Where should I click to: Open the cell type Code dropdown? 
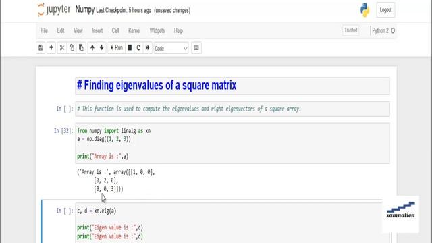coord(171,48)
